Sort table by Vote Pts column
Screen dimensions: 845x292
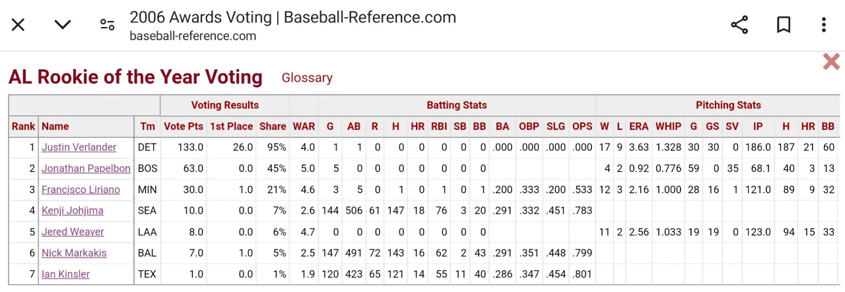tap(184, 126)
